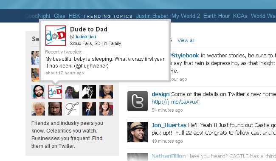Click the Jon_Huertas username link
276x161 pixels.
coord(169,125)
